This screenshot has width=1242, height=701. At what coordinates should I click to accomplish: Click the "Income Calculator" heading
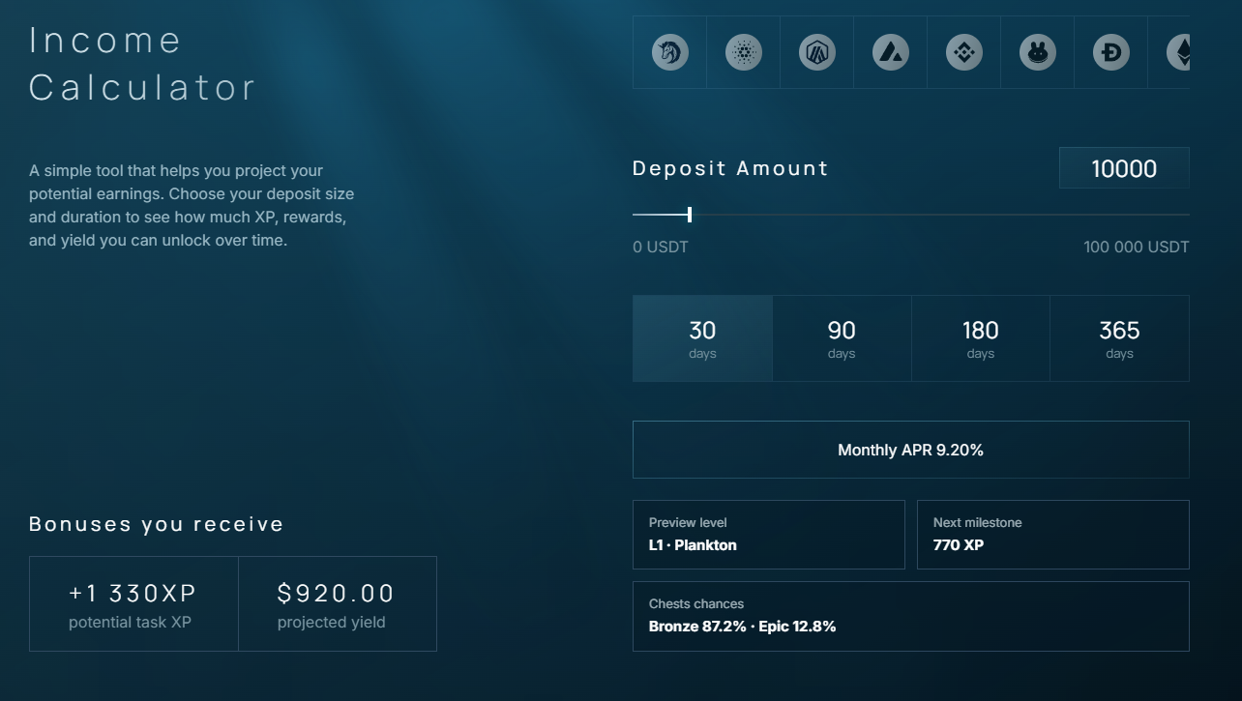coord(143,64)
